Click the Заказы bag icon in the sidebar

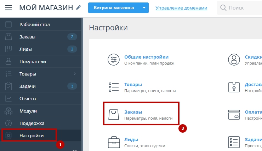tap(8, 37)
